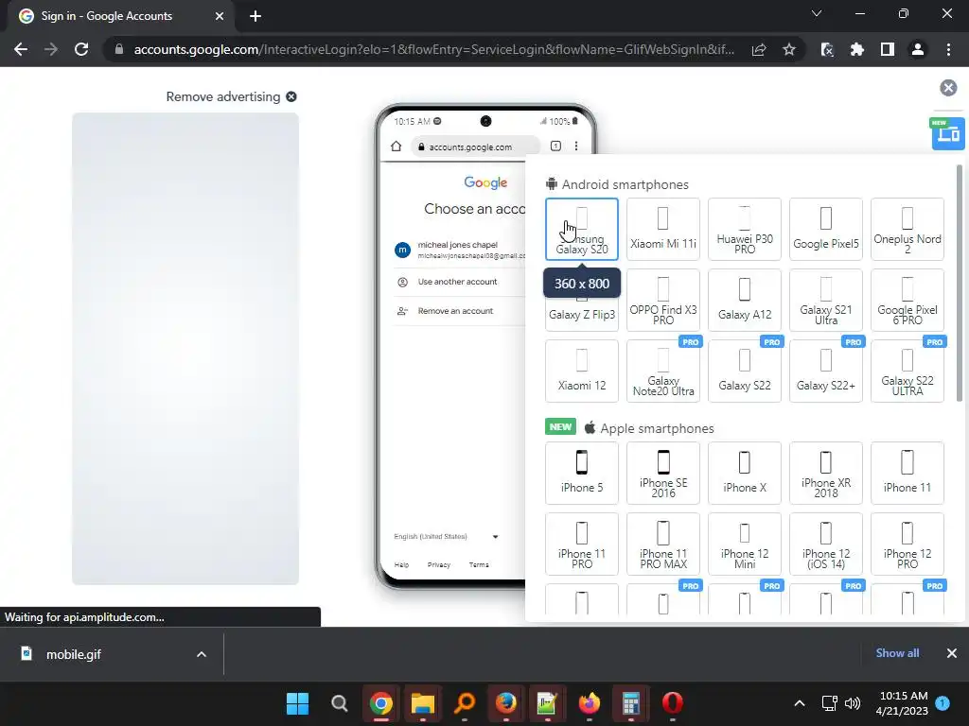Choose the Galaxy S22 device tile
This screenshot has width=969, height=726.
pos(745,371)
